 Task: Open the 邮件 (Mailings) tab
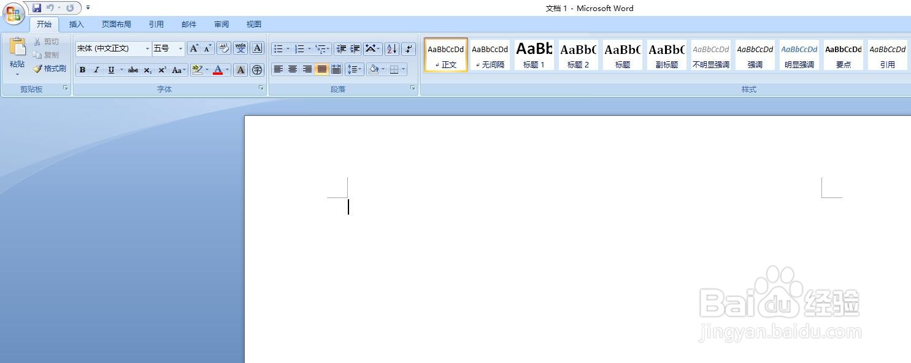click(189, 25)
